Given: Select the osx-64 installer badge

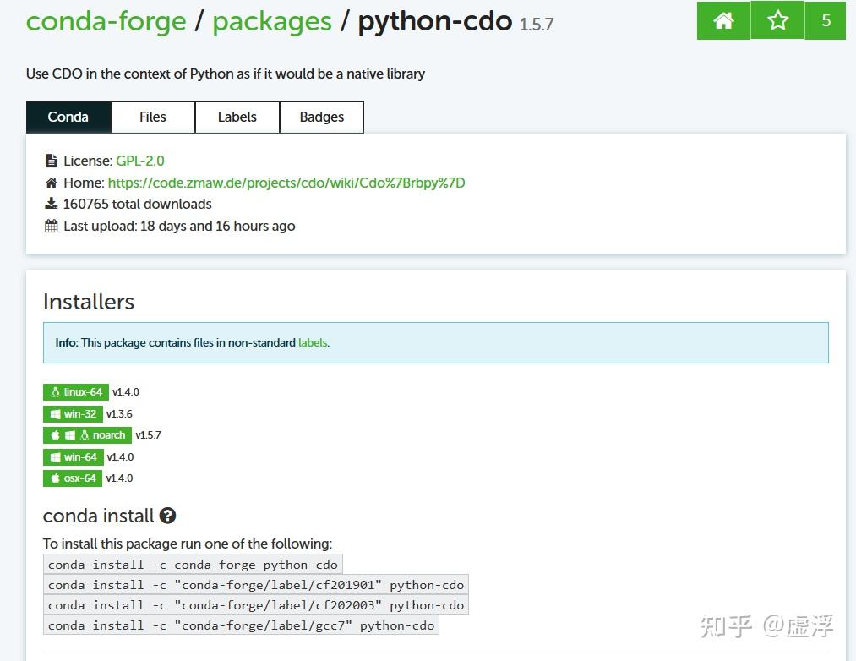Looking at the screenshot, I should tap(73, 478).
